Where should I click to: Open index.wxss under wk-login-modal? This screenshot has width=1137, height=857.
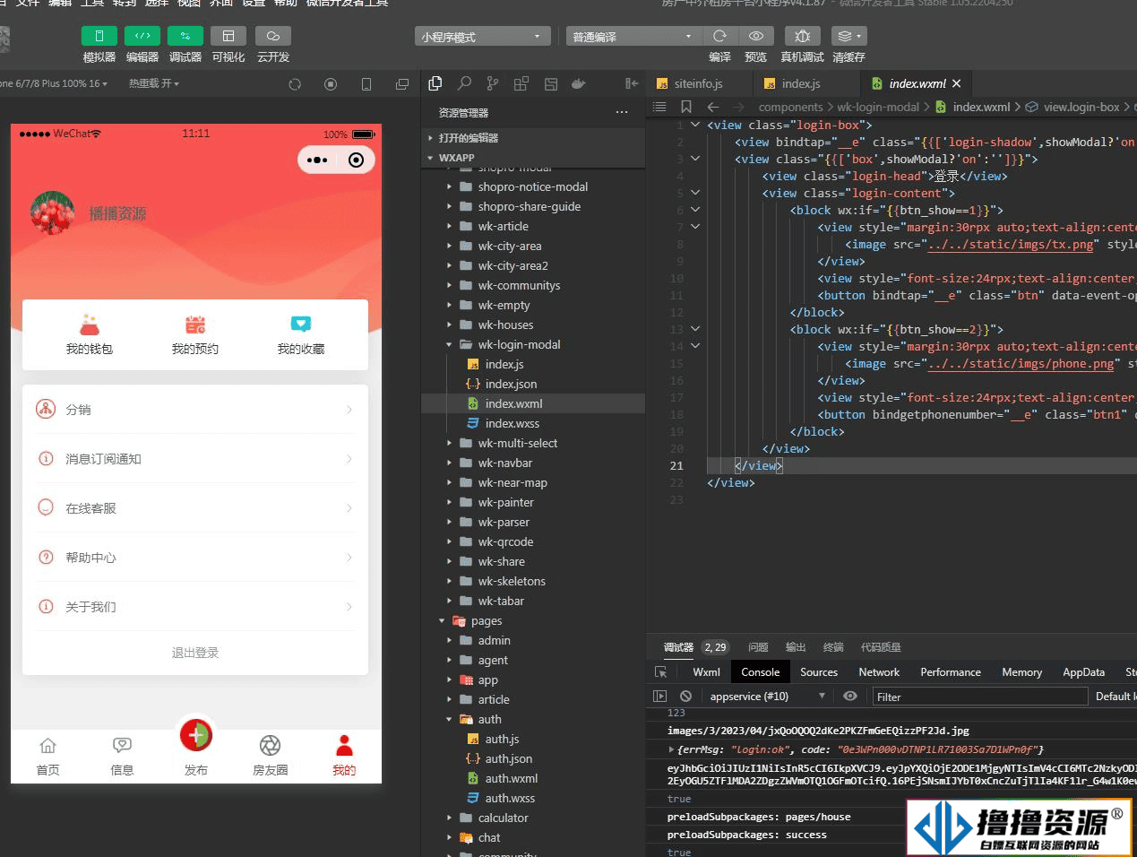[533, 423]
